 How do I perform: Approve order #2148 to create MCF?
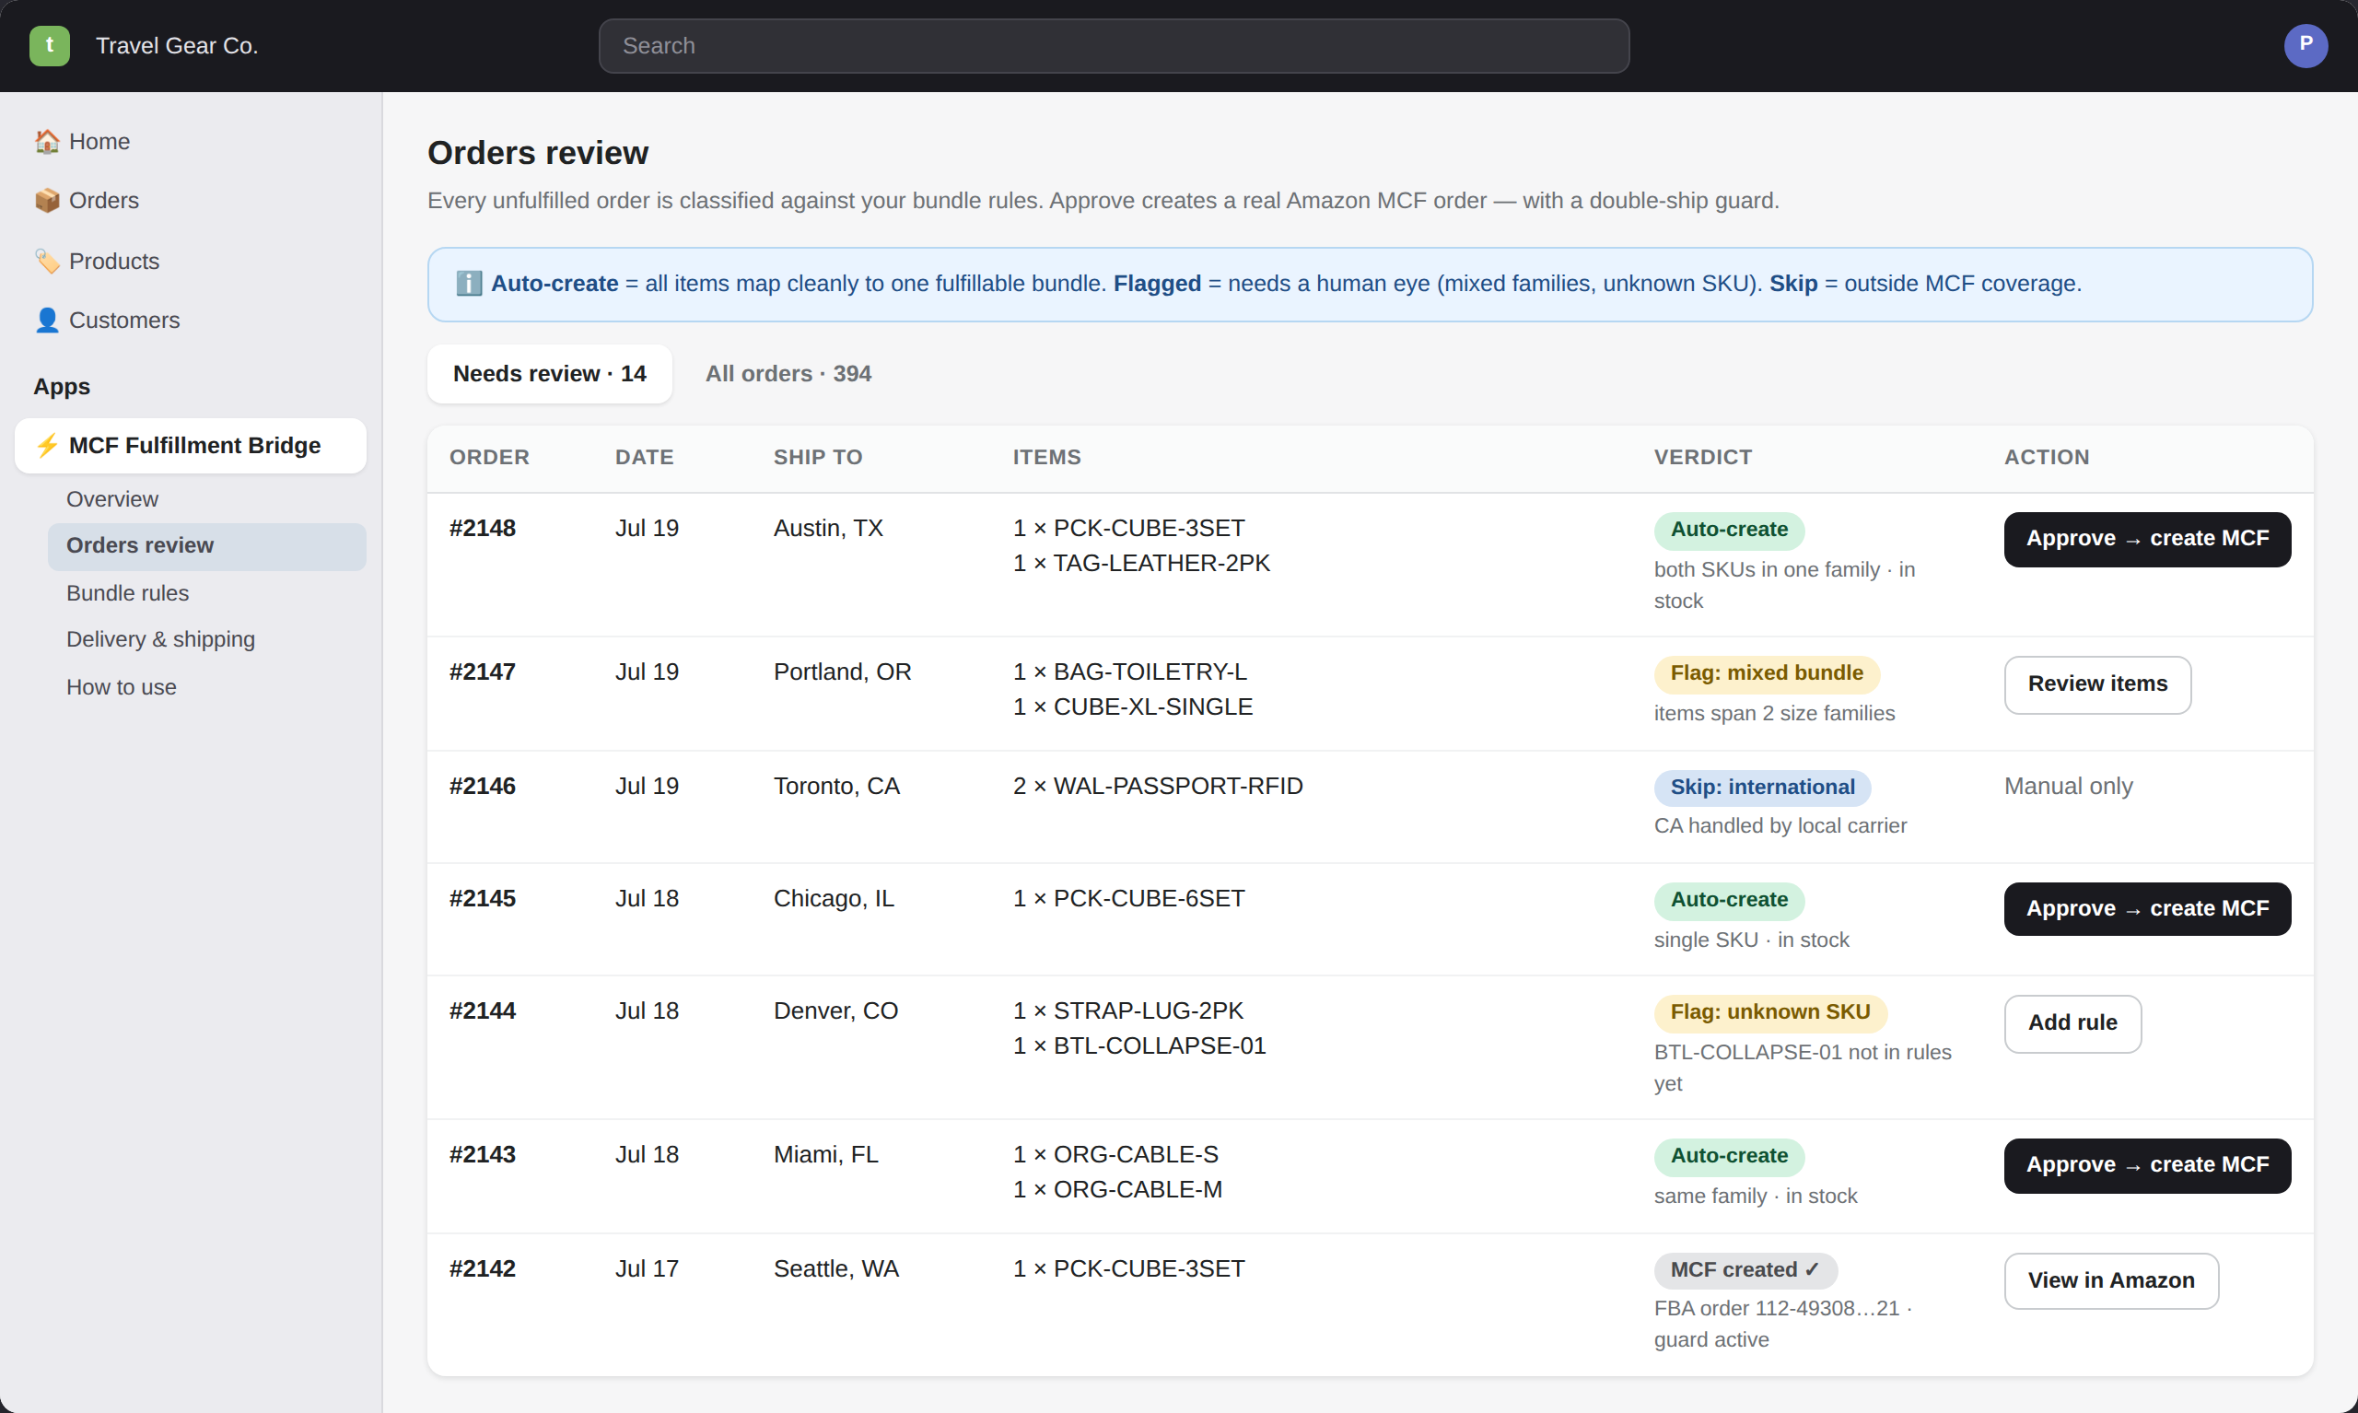(2147, 539)
